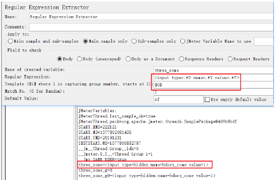Click the 'JMeterThread.pack=org.apache.jmeter' line
Image resolution: width=277 pixels, height=180 pixels.
[x=158, y=122]
